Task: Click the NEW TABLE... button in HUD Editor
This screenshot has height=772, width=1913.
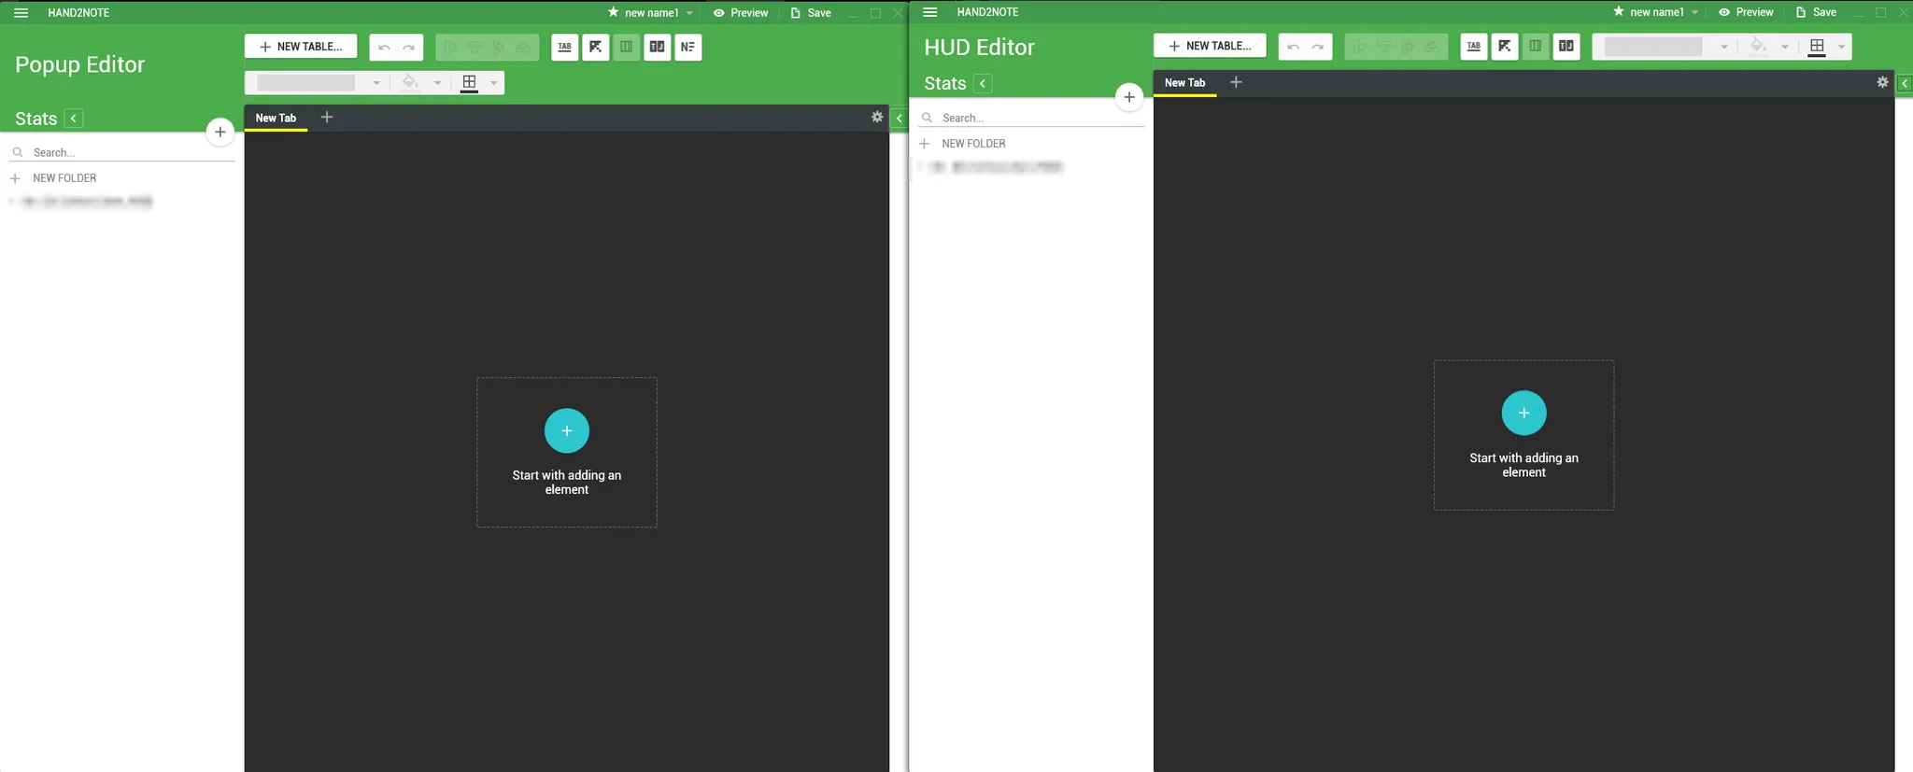Action: [x=1210, y=46]
